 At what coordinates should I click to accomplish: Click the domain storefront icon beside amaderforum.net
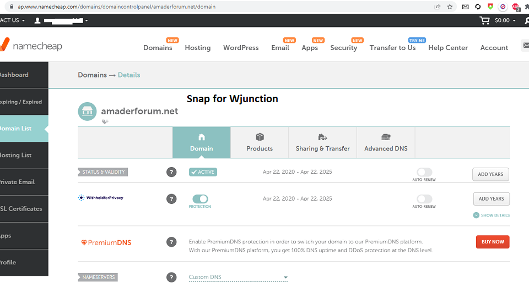click(88, 112)
